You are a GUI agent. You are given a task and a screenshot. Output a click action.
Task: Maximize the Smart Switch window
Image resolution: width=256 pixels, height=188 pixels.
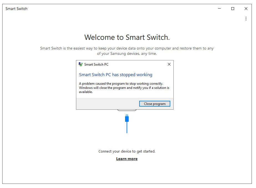[232, 9]
